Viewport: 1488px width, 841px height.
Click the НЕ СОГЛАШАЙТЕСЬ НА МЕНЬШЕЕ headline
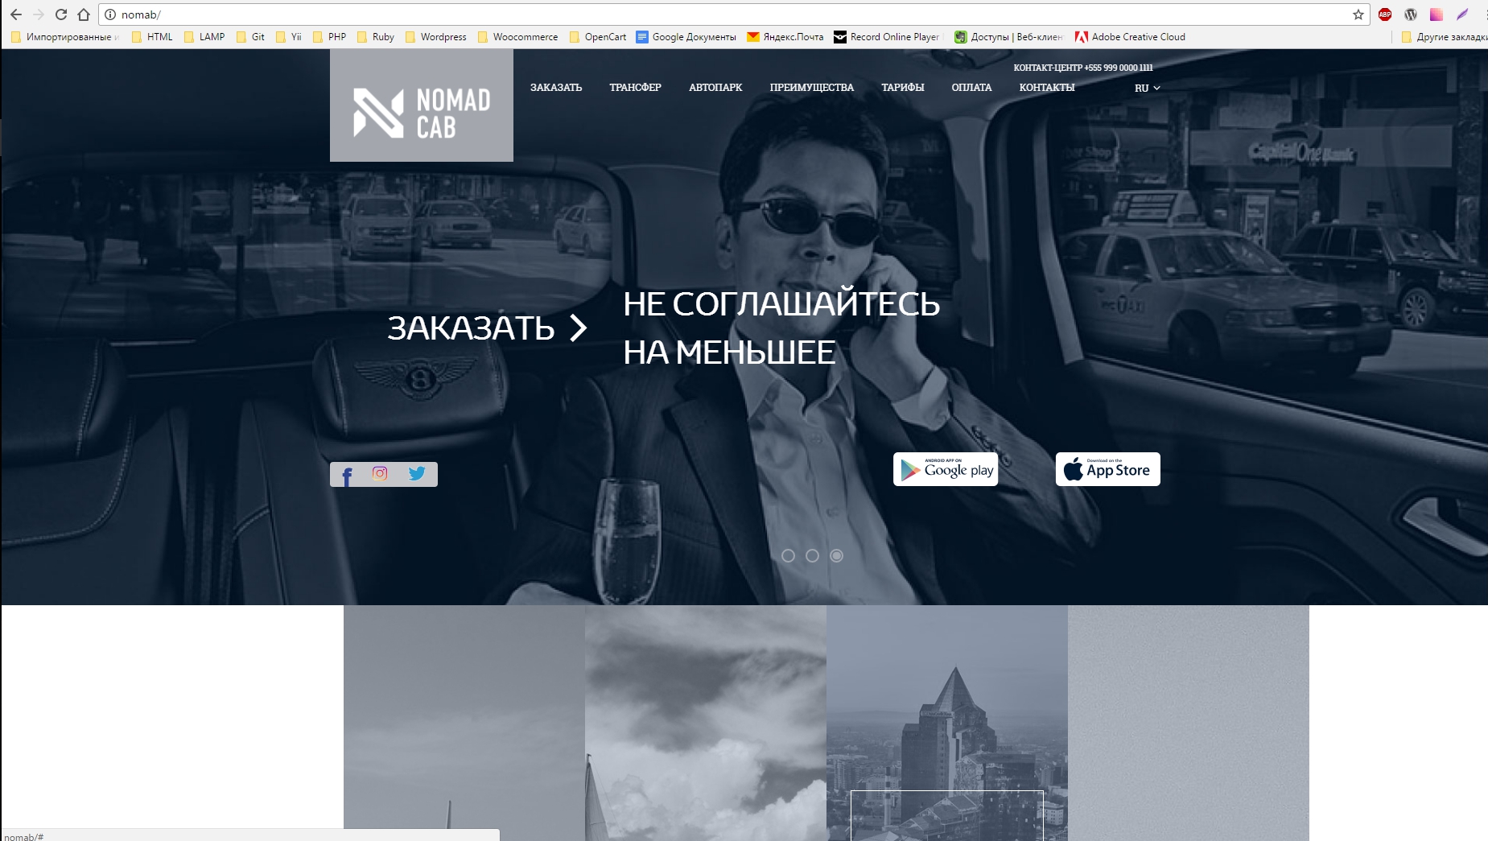tap(781, 328)
